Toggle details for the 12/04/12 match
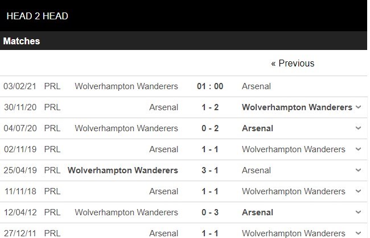 point(358,212)
